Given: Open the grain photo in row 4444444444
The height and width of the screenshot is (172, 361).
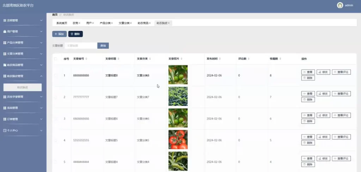Looking at the screenshot, I should 178,161.
